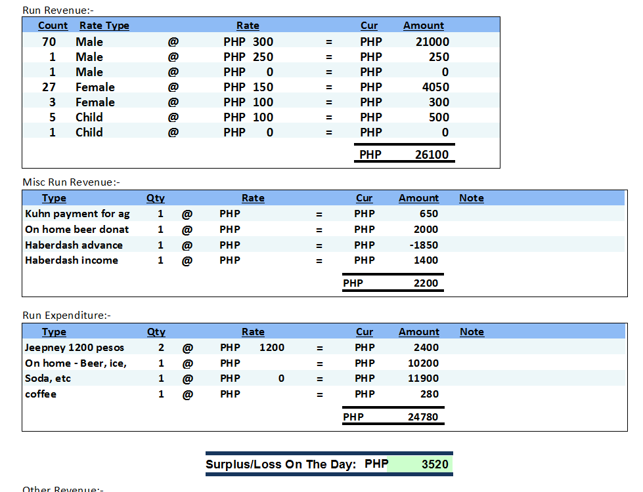Select the "Jeepney 1200 pesos" expenditure entry

point(74,348)
